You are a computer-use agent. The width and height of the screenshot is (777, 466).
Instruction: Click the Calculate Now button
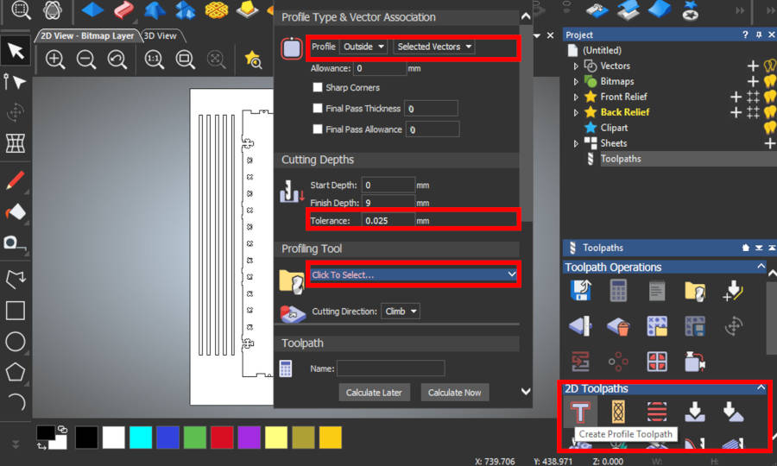tap(454, 393)
